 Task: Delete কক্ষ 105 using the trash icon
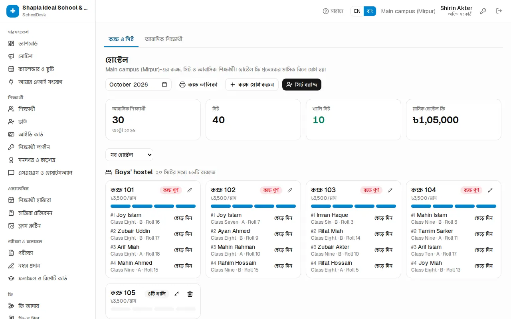(190, 294)
